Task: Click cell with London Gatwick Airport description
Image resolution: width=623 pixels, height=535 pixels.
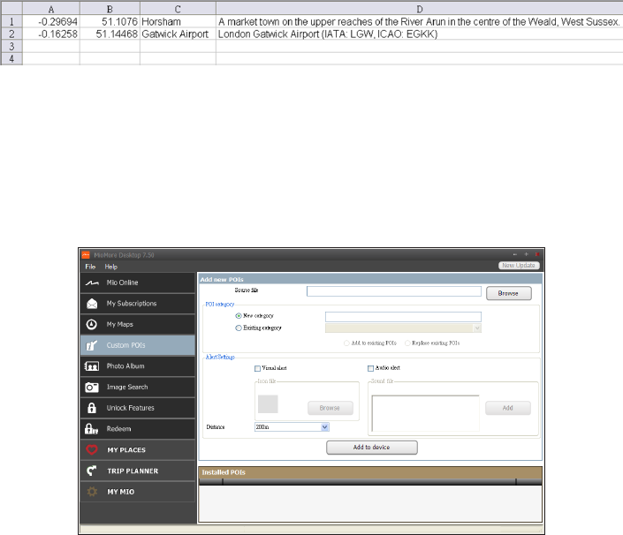Action: (x=420, y=34)
